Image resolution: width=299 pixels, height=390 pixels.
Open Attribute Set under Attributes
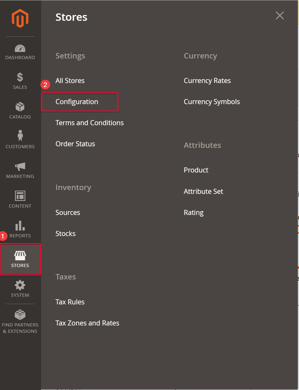(203, 192)
